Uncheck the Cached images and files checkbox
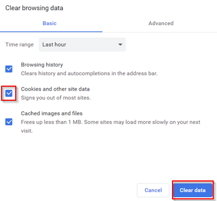The width and height of the screenshot is (217, 201). coord(9,122)
